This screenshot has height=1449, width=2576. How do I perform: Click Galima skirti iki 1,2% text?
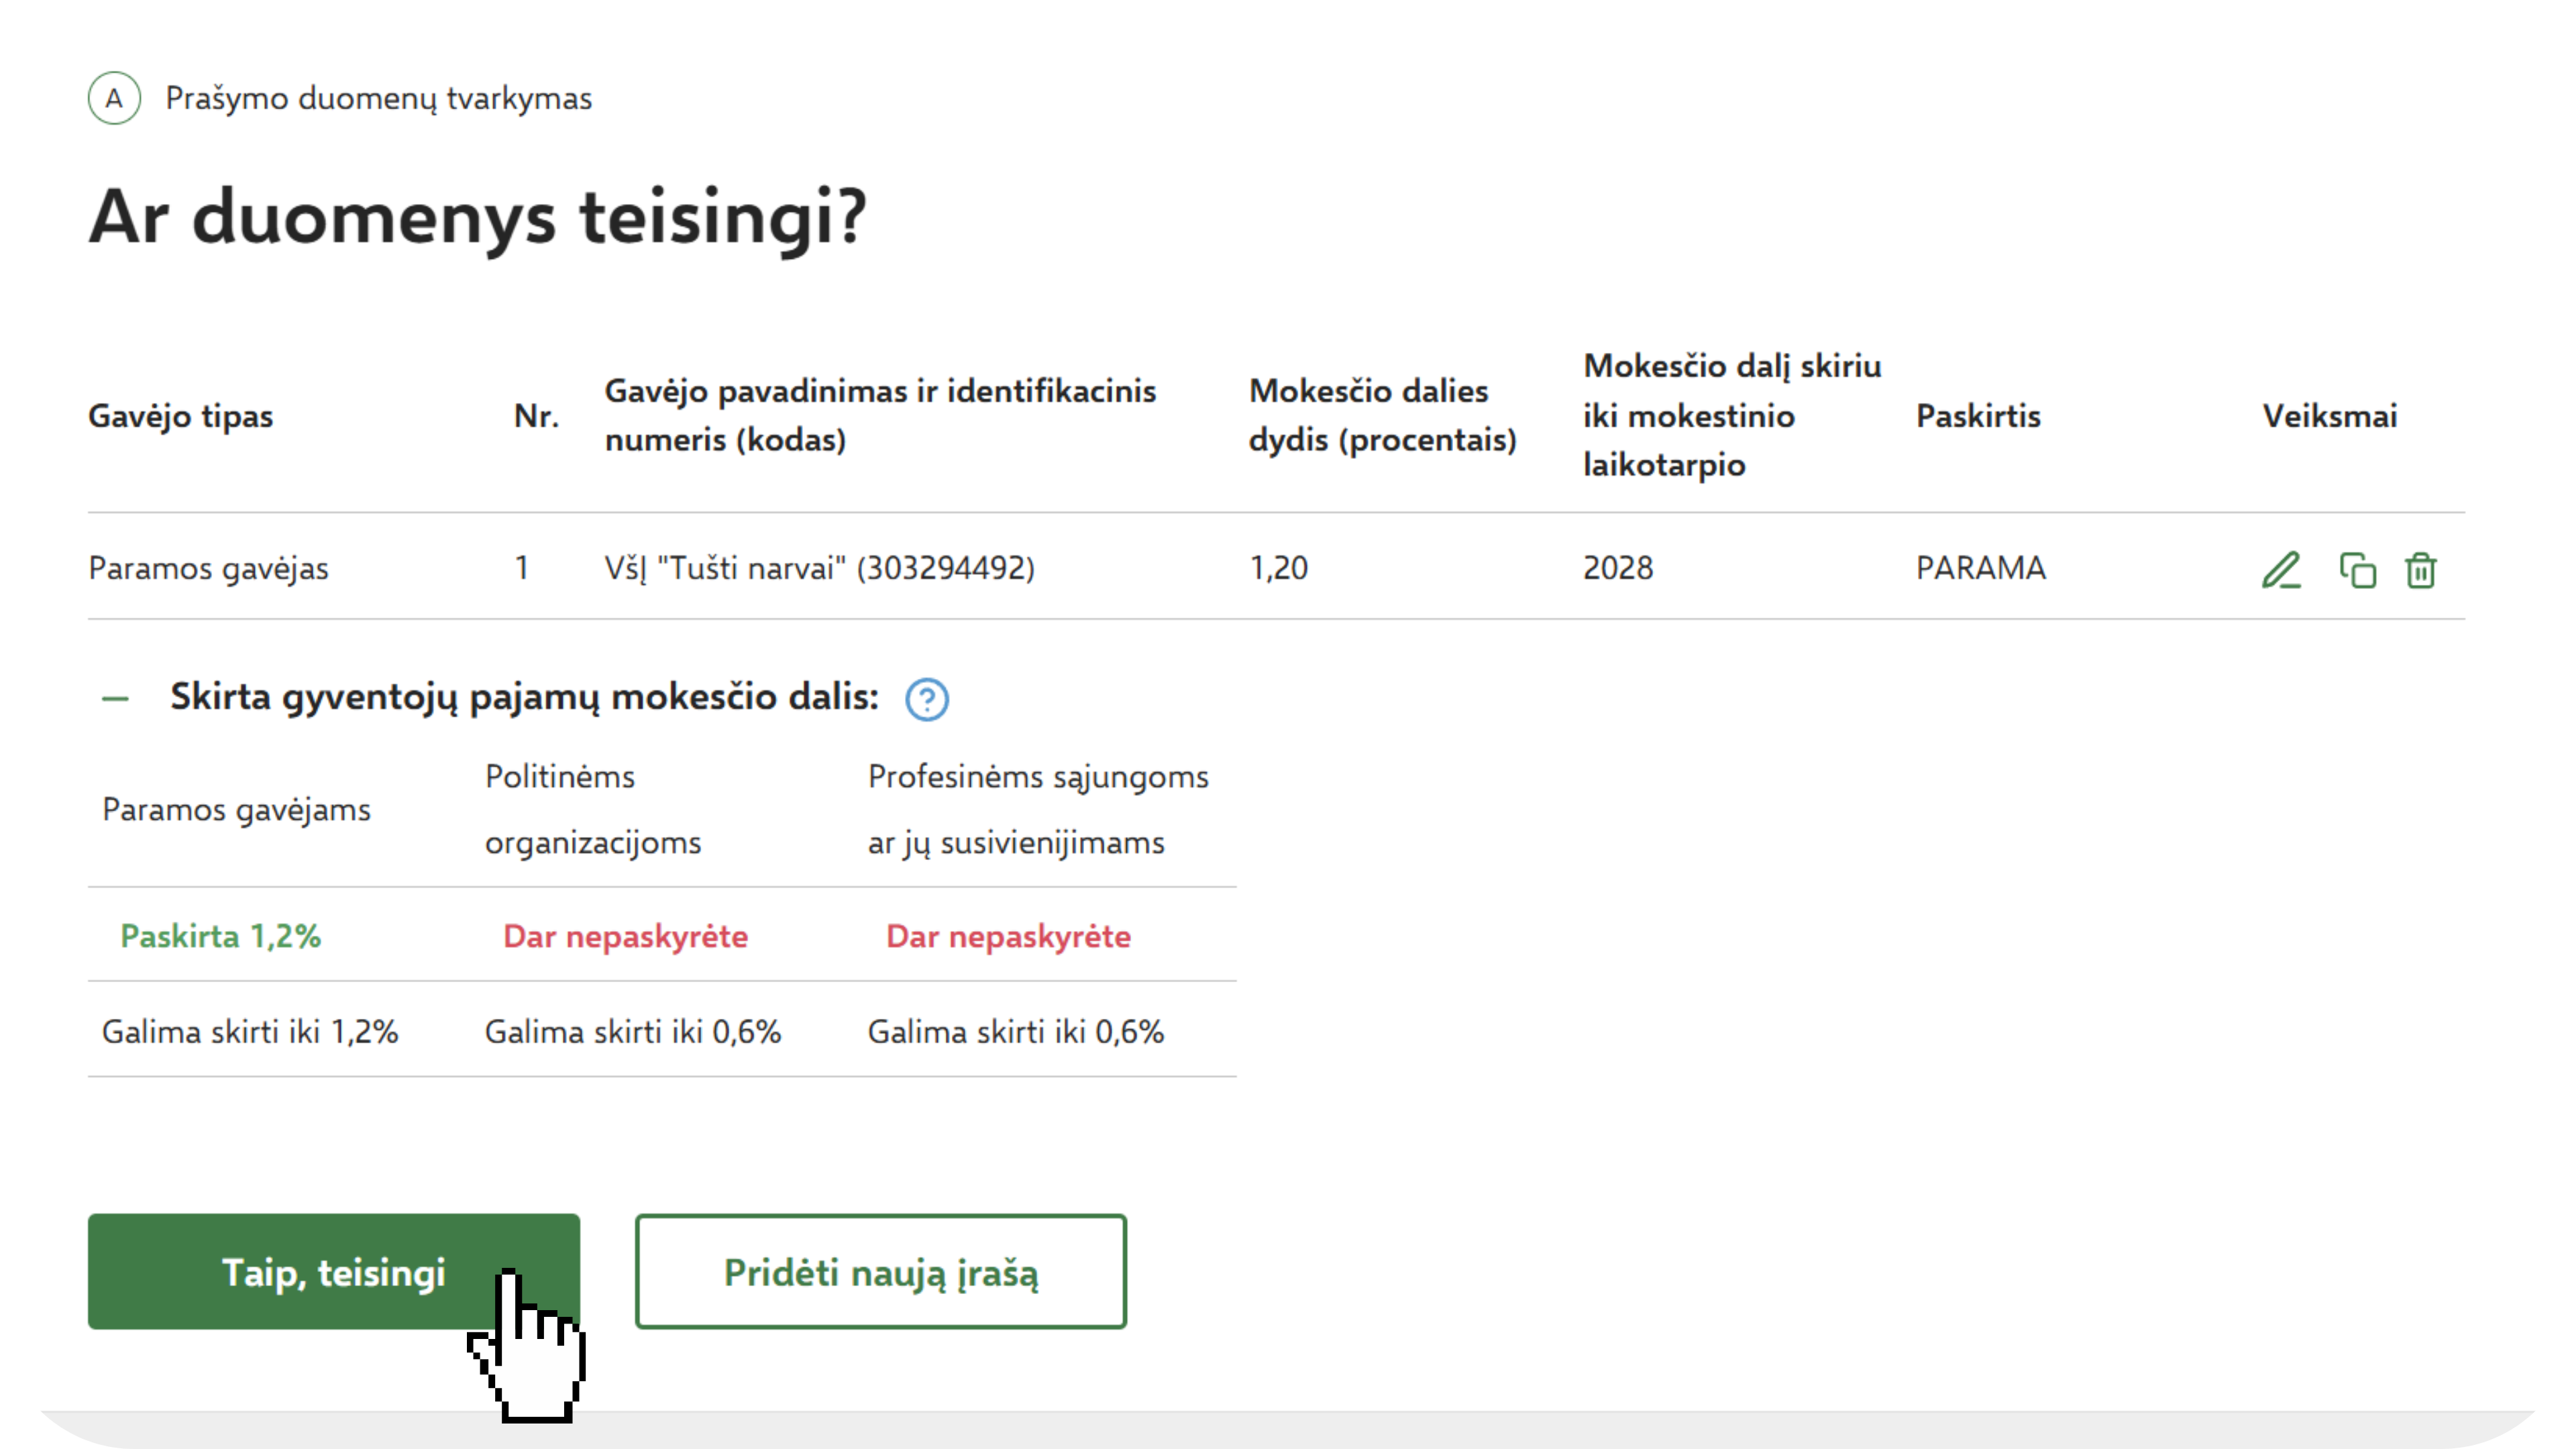pos(250,1031)
